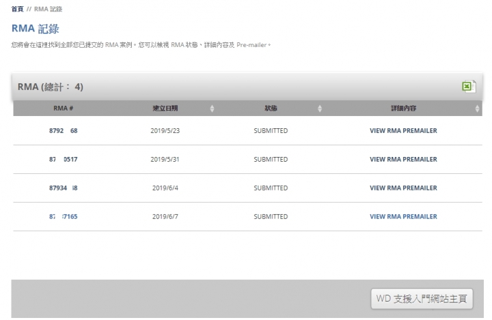
Task: View RMA premailer for 2019/6/4 entry
Action: (x=403, y=188)
